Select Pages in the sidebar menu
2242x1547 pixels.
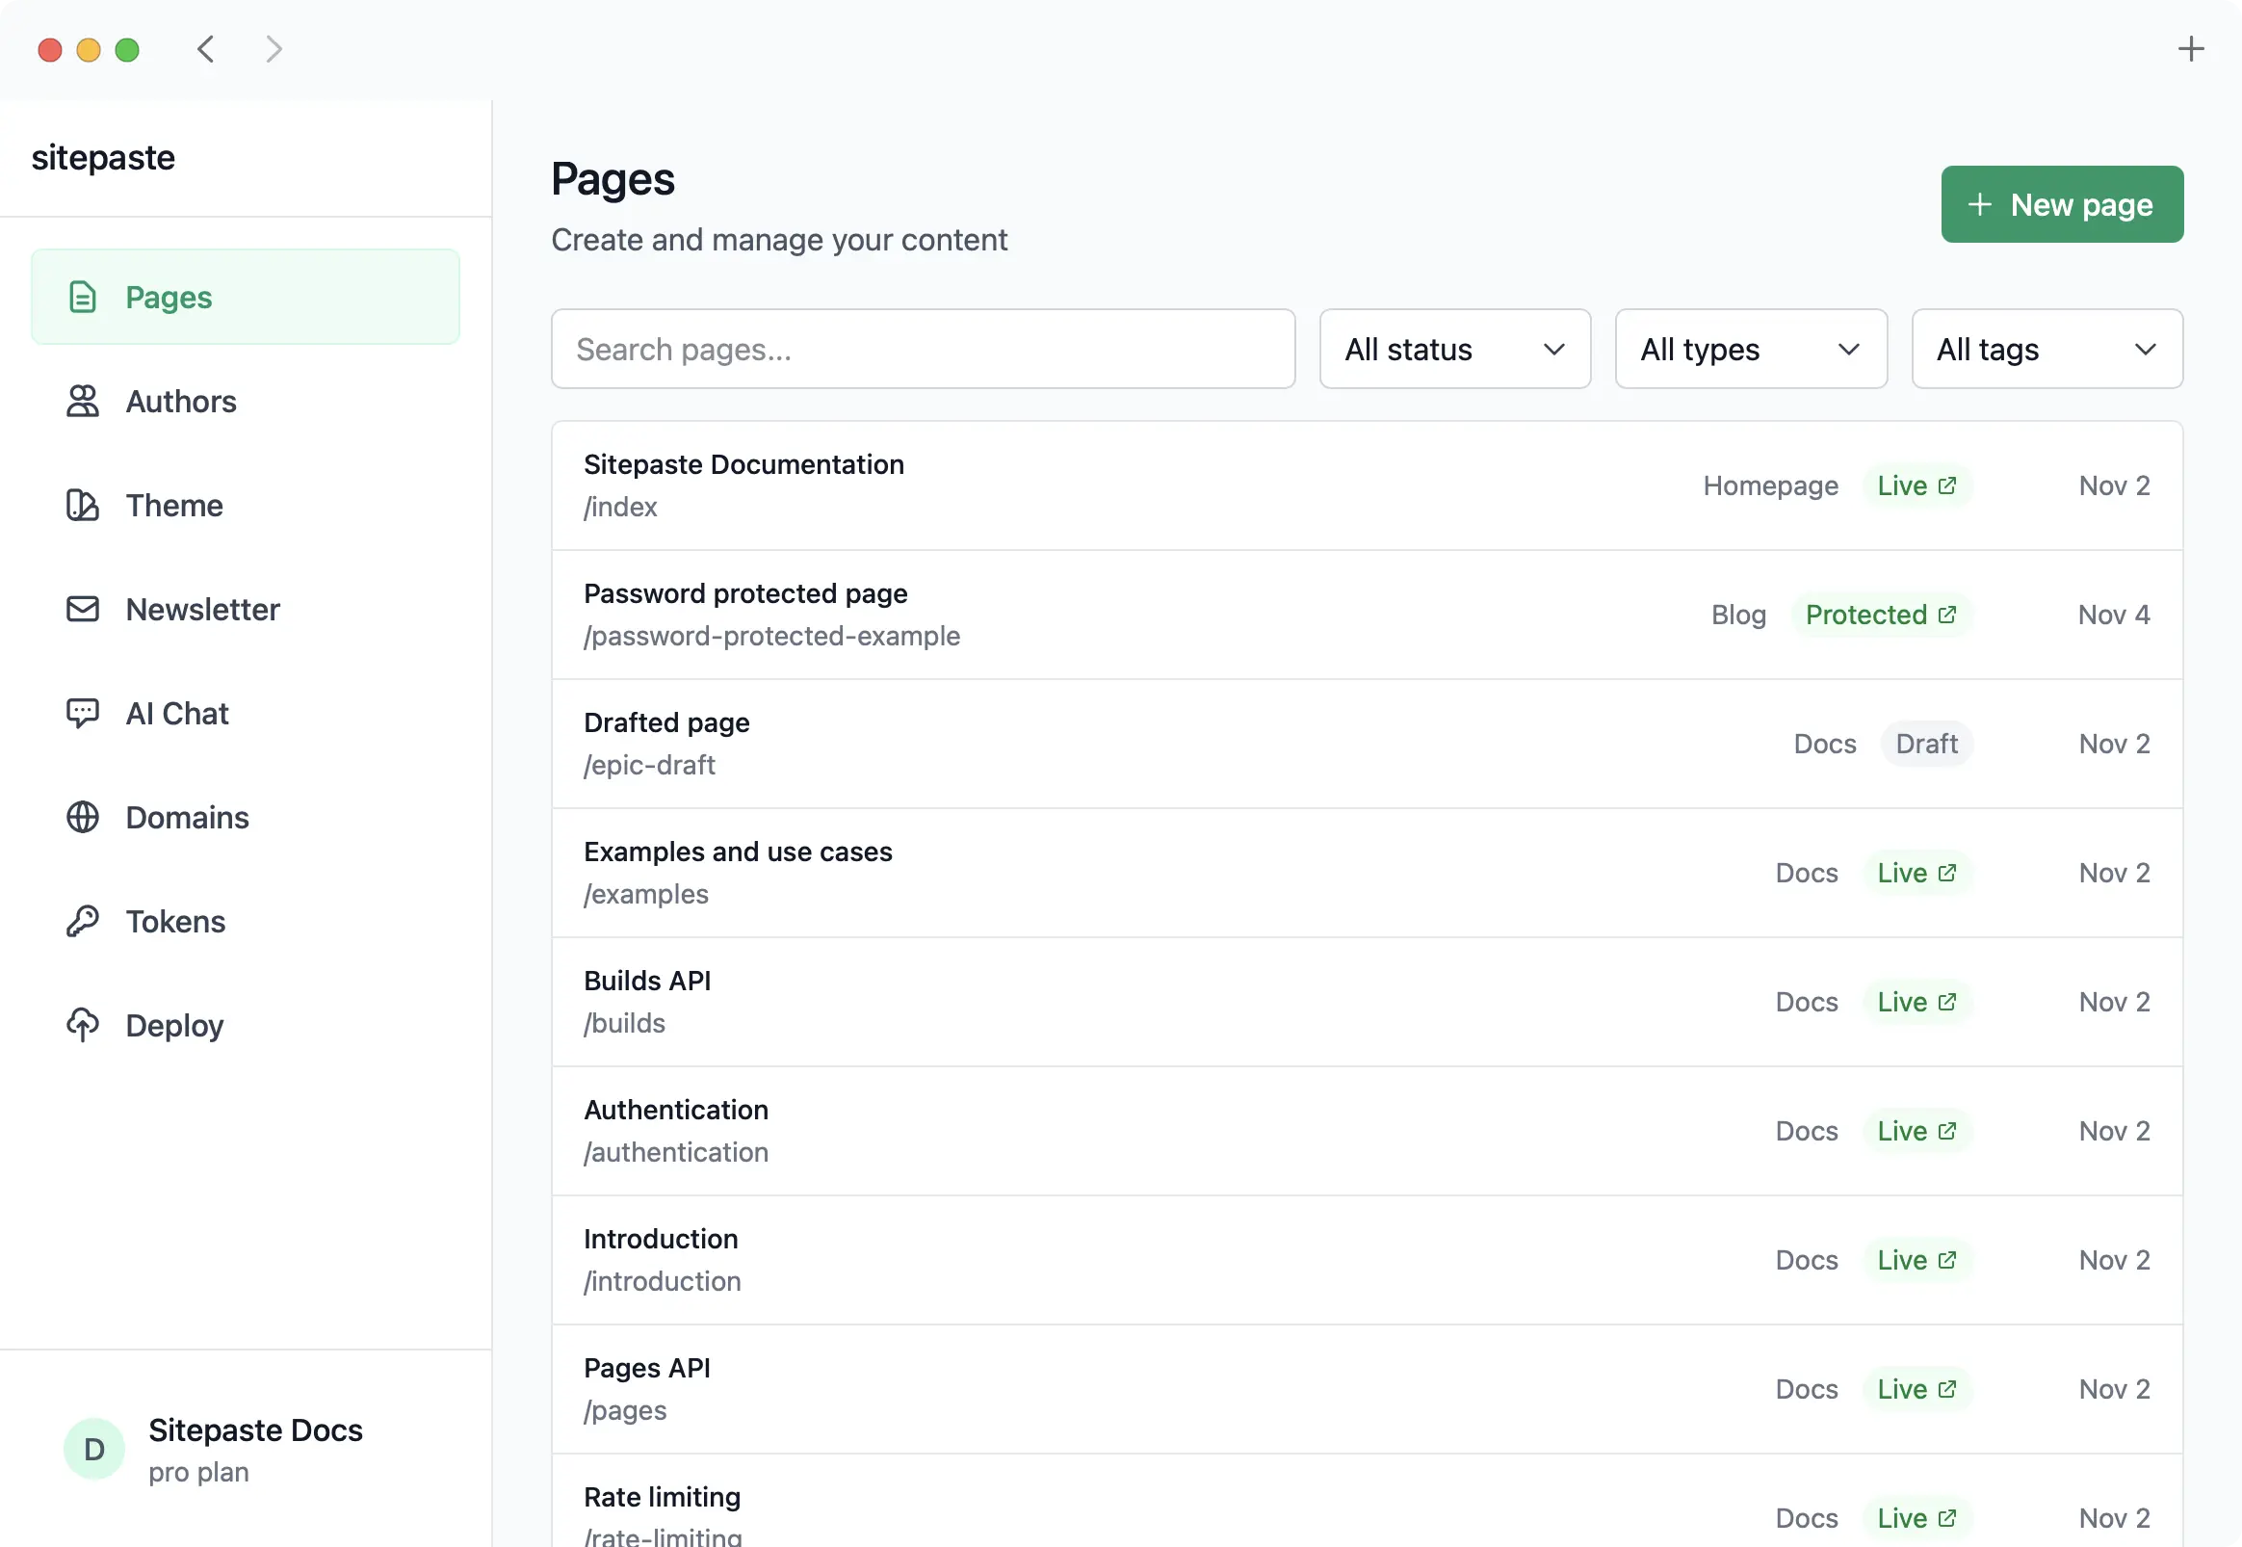(168, 298)
